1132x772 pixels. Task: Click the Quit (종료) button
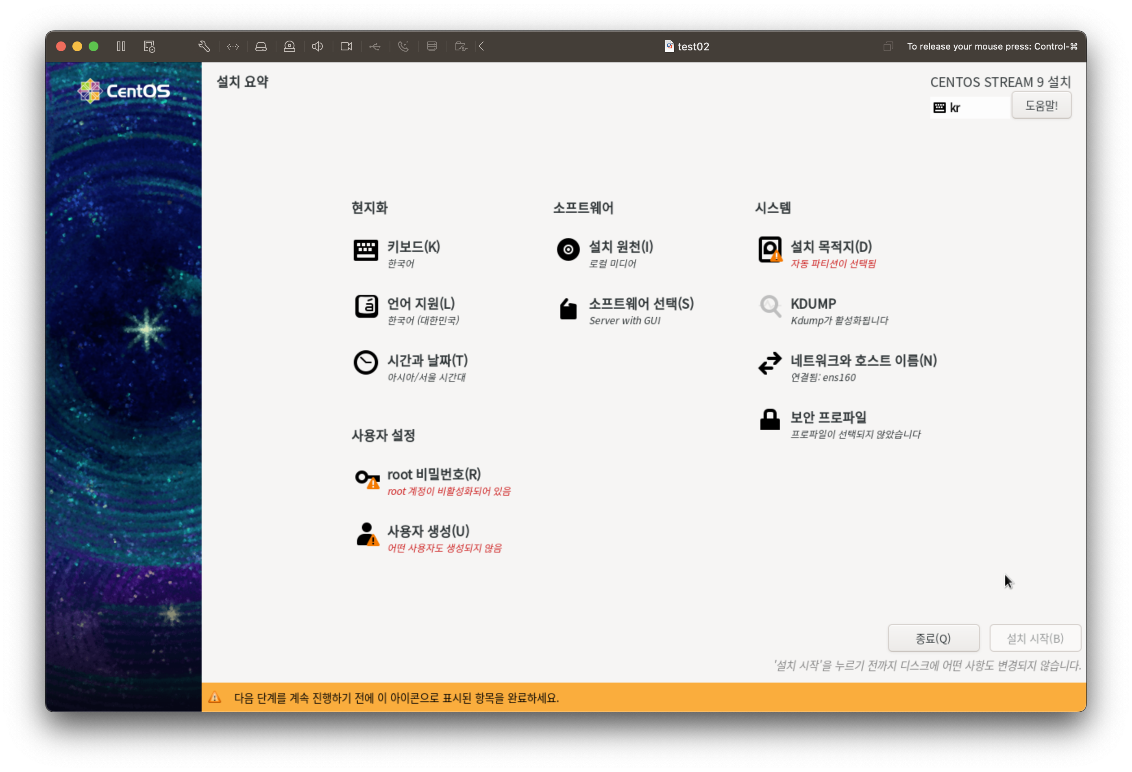point(933,638)
